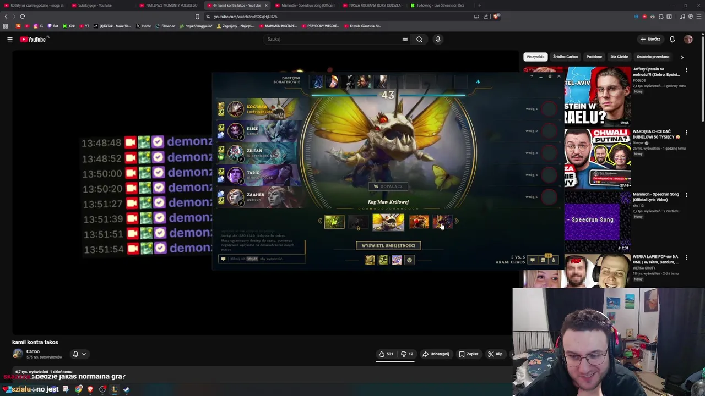Viewport: 705px width, 396px height.
Task: Select Zilean teammate row
Action: coord(259,153)
